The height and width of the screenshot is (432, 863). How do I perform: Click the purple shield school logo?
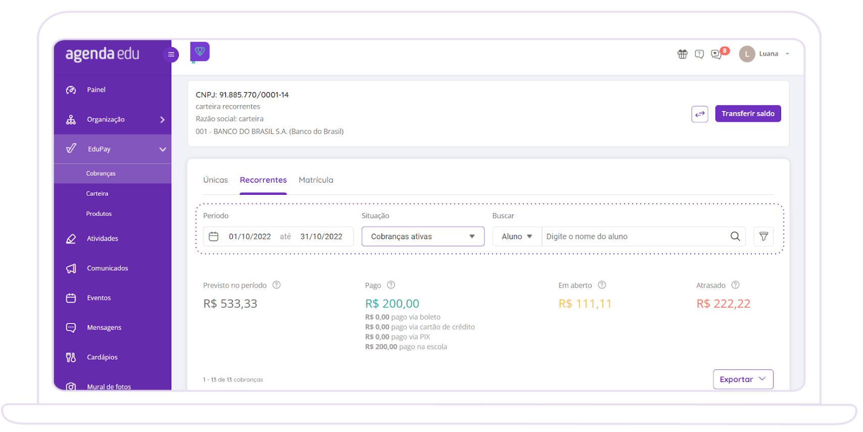[200, 51]
